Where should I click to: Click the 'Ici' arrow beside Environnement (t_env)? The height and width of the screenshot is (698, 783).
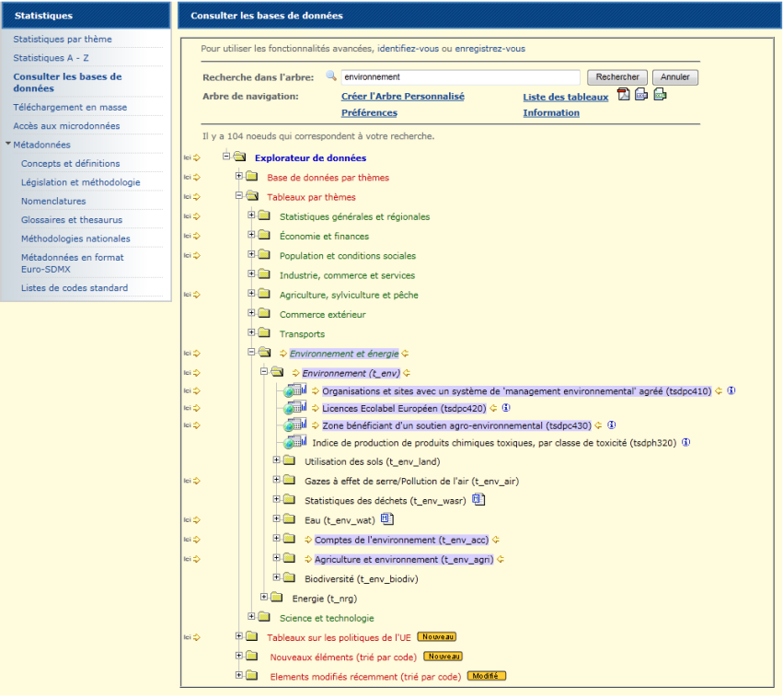(x=191, y=373)
